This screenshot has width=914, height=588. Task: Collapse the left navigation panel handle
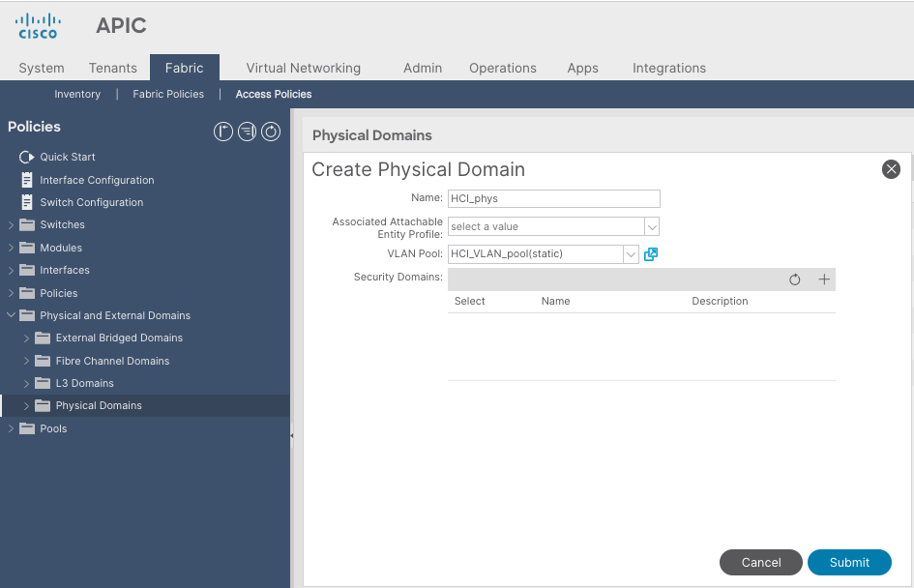[291, 435]
